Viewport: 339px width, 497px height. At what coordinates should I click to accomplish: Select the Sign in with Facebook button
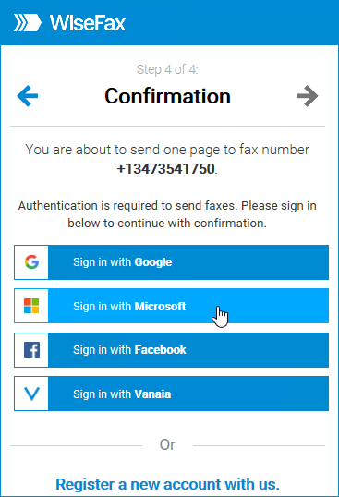[172, 350]
